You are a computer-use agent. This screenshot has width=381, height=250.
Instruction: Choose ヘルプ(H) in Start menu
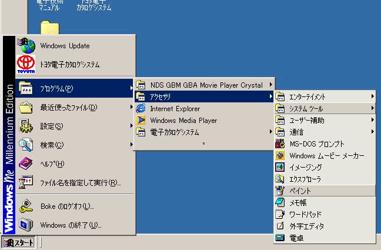tap(75, 164)
